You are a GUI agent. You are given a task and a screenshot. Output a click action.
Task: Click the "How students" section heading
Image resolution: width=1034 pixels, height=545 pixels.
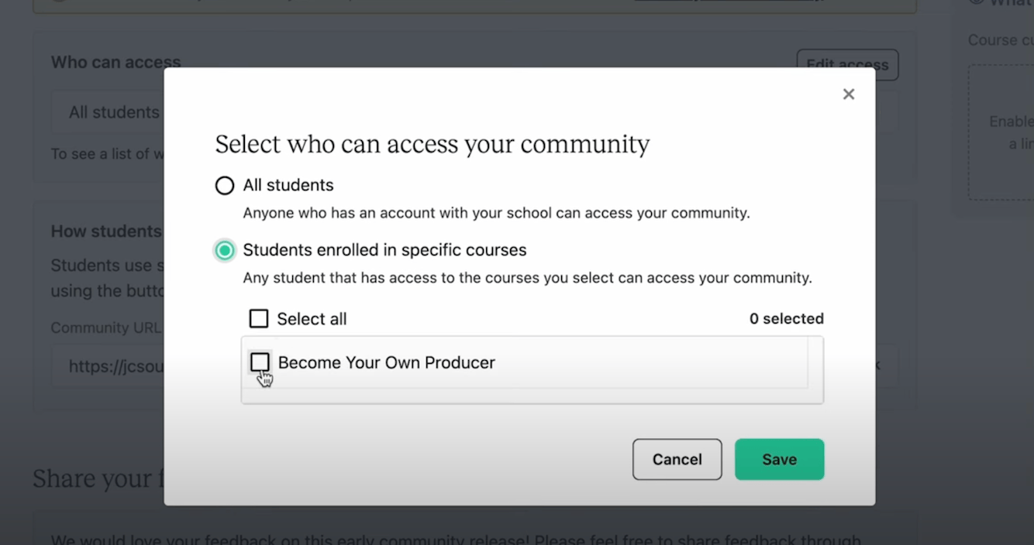pyautogui.click(x=105, y=231)
